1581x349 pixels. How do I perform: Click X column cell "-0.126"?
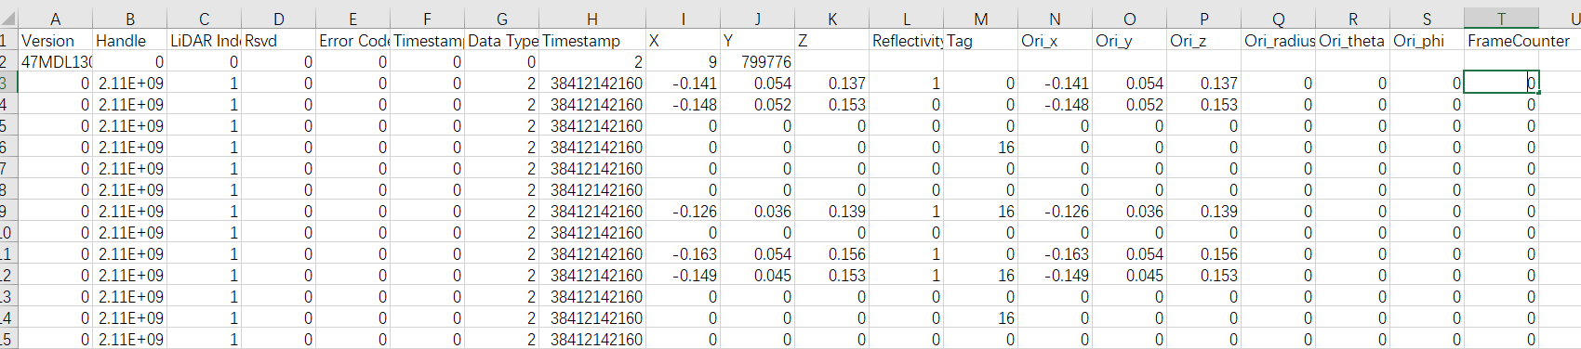coord(684,211)
